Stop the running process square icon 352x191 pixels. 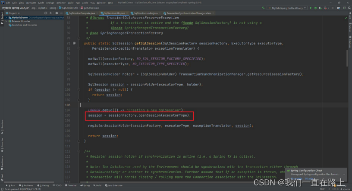coord(333,8)
